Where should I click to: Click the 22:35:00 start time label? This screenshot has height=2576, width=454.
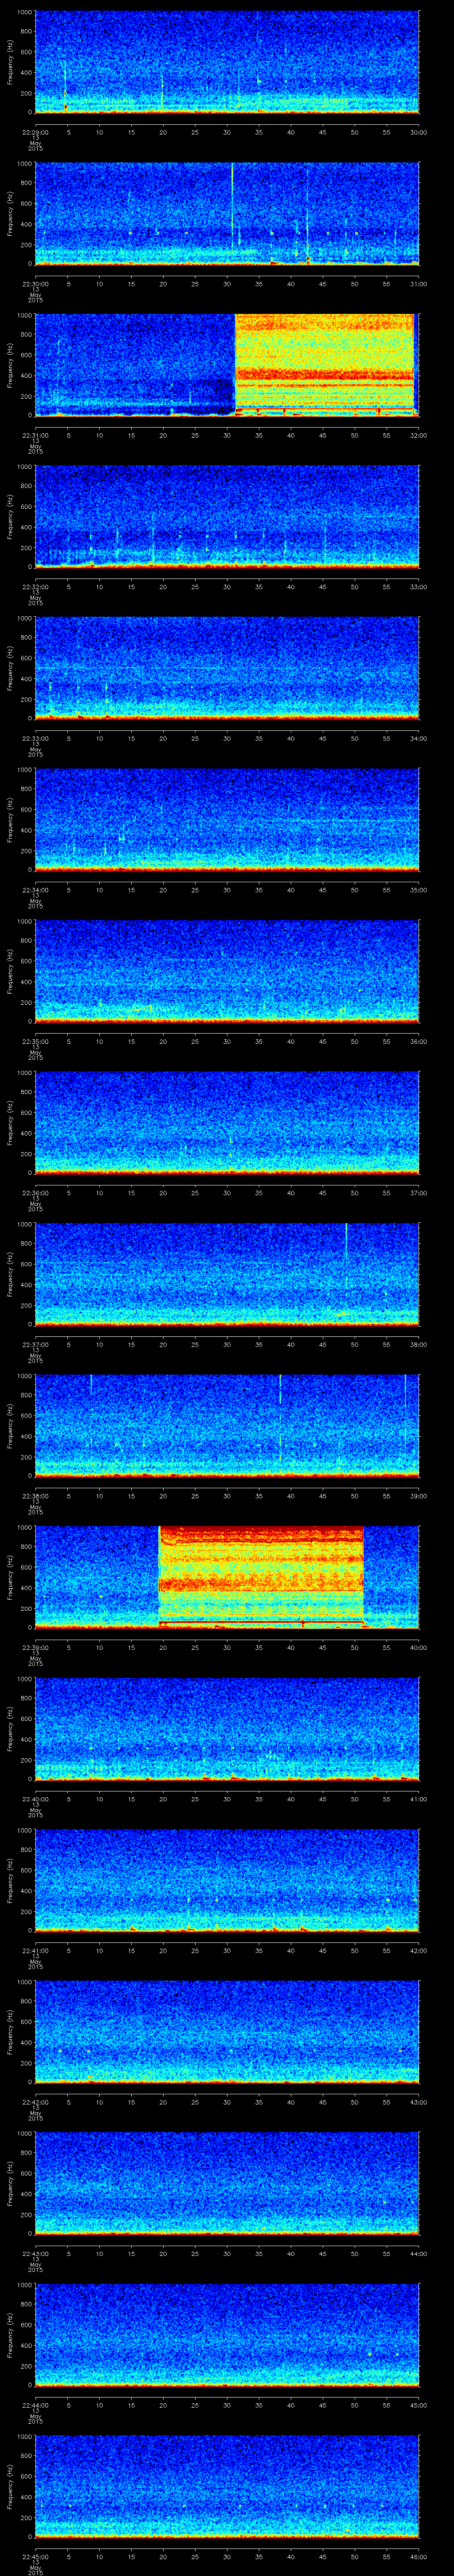[35, 1041]
